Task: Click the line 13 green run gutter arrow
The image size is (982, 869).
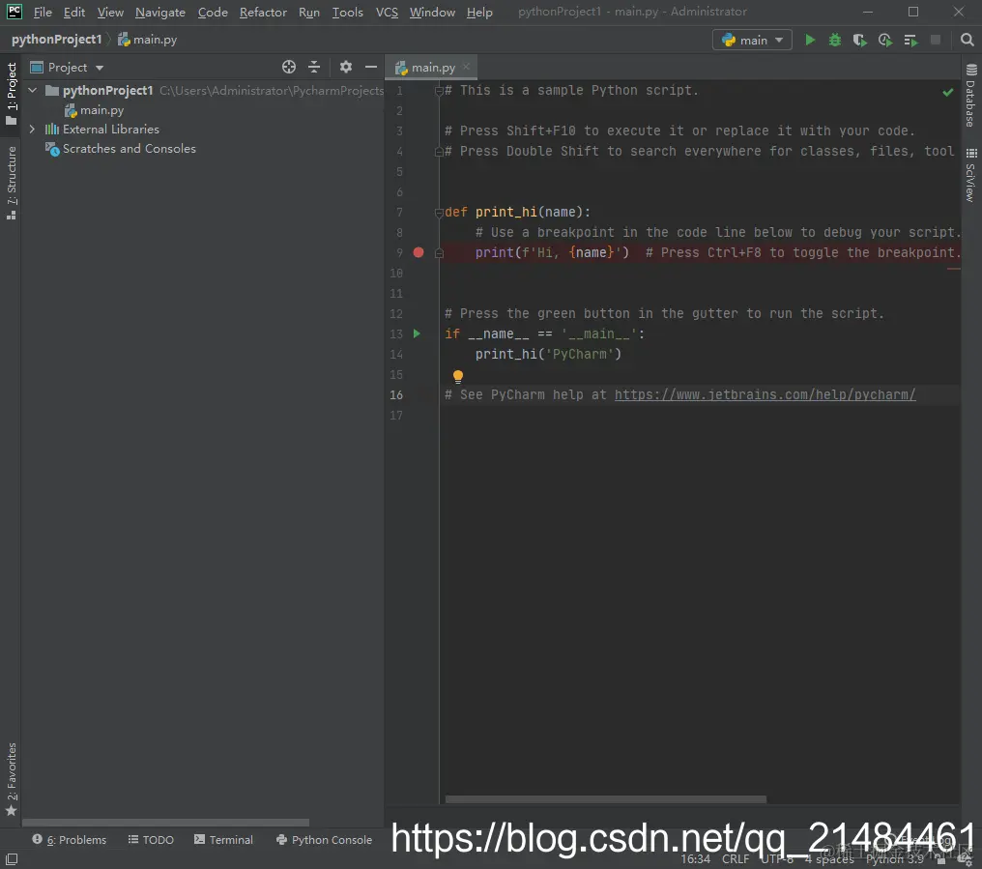Action: tap(418, 333)
